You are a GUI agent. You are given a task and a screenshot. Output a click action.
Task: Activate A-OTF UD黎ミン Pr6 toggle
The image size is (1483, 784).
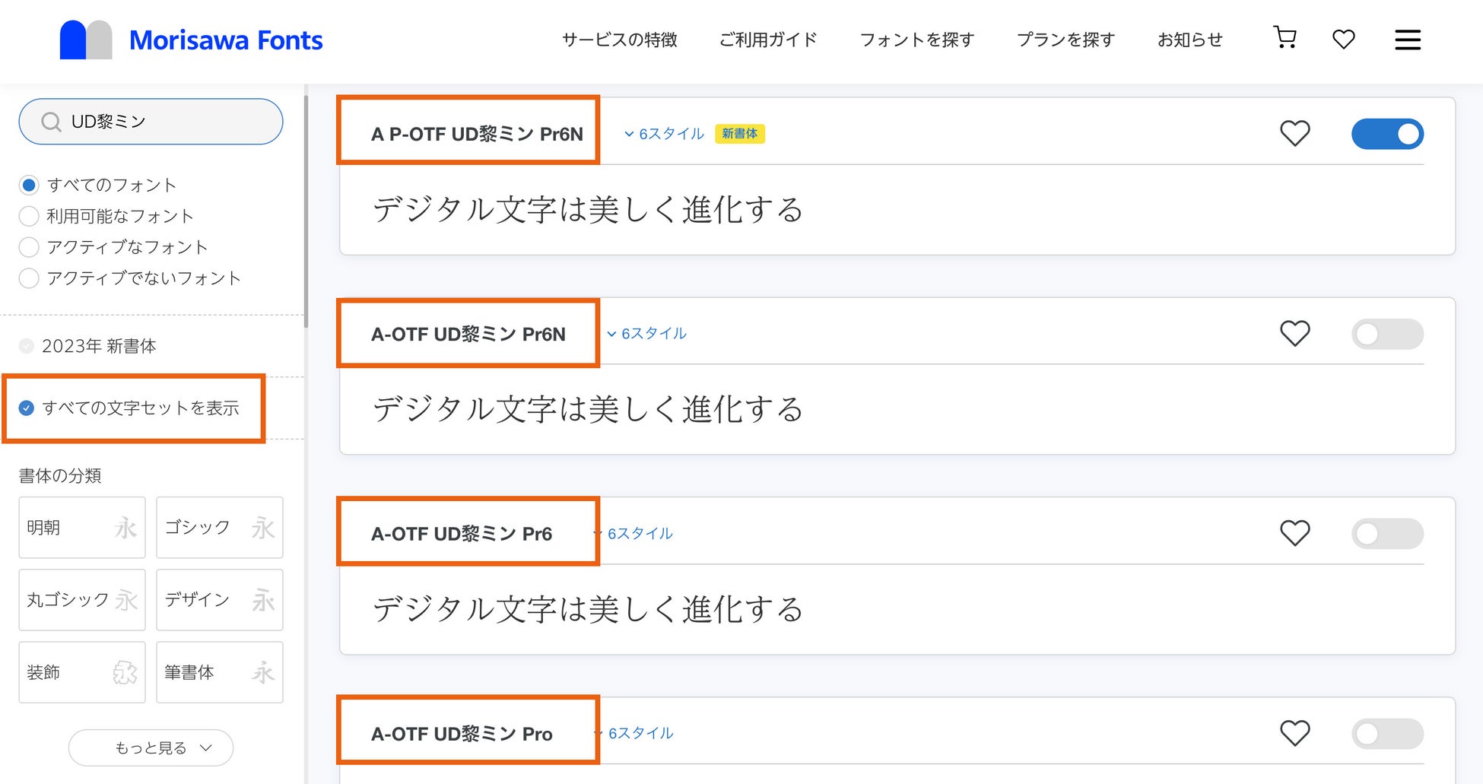click(x=1387, y=534)
